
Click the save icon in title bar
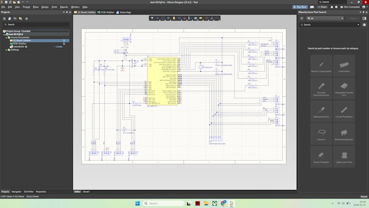pyautogui.click(x=6, y=2)
